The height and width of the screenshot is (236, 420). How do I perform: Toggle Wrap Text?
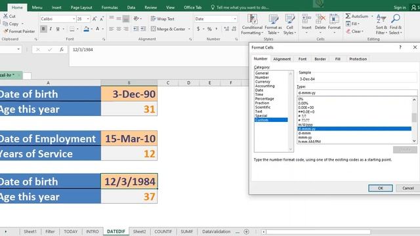[x=163, y=19]
